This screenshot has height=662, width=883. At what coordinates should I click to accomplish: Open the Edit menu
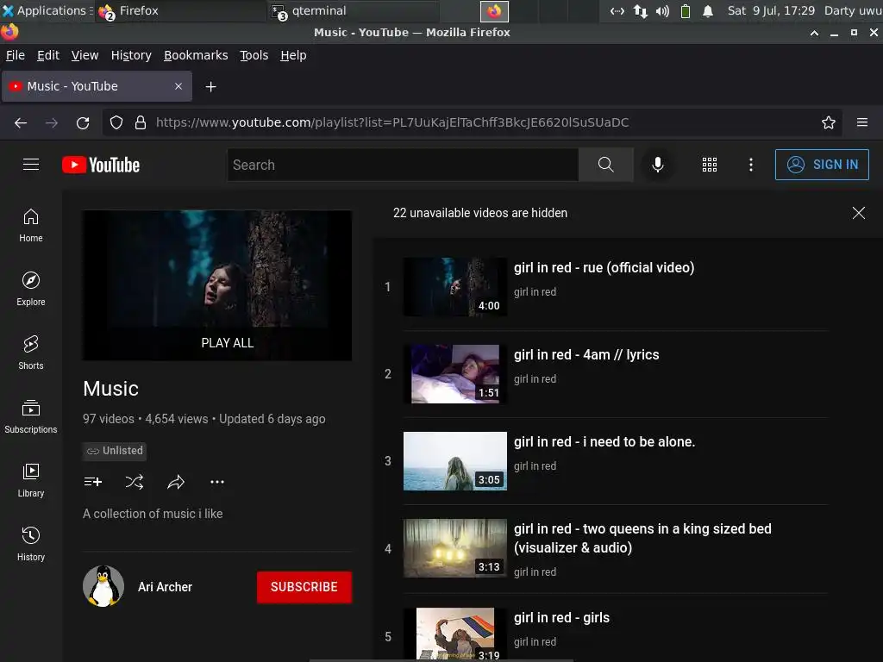48,55
